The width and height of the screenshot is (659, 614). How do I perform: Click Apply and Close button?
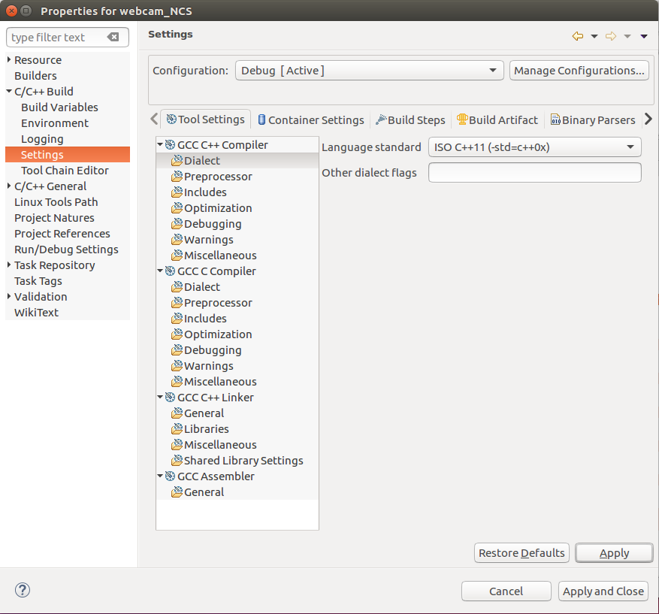pyautogui.click(x=603, y=591)
